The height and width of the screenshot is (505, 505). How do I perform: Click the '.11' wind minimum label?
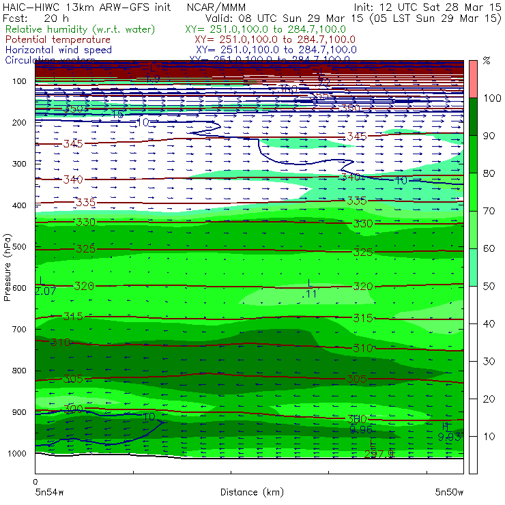click(x=310, y=293)
